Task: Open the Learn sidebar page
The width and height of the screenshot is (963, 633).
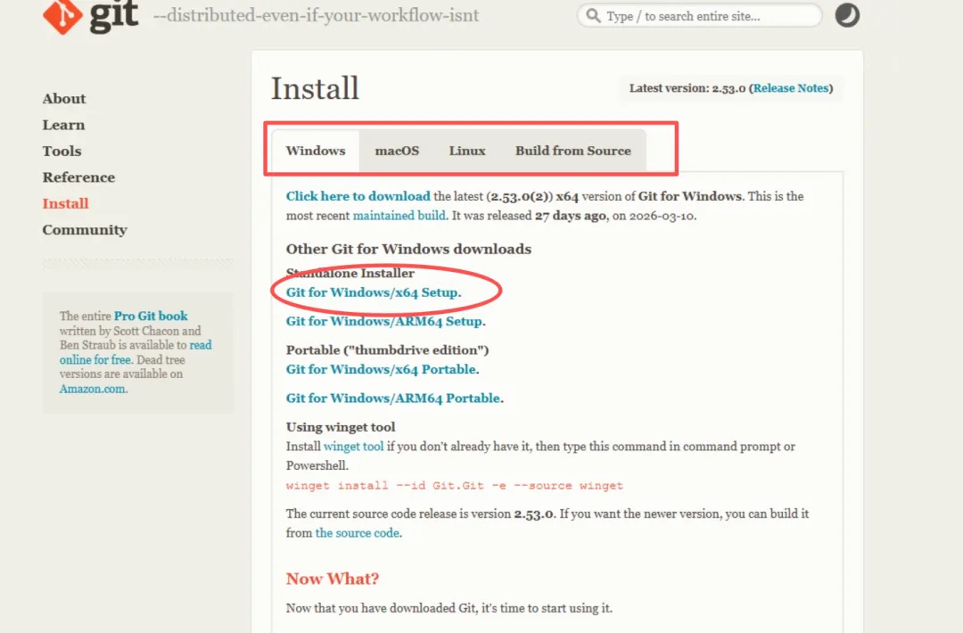Action: [63, 125]
